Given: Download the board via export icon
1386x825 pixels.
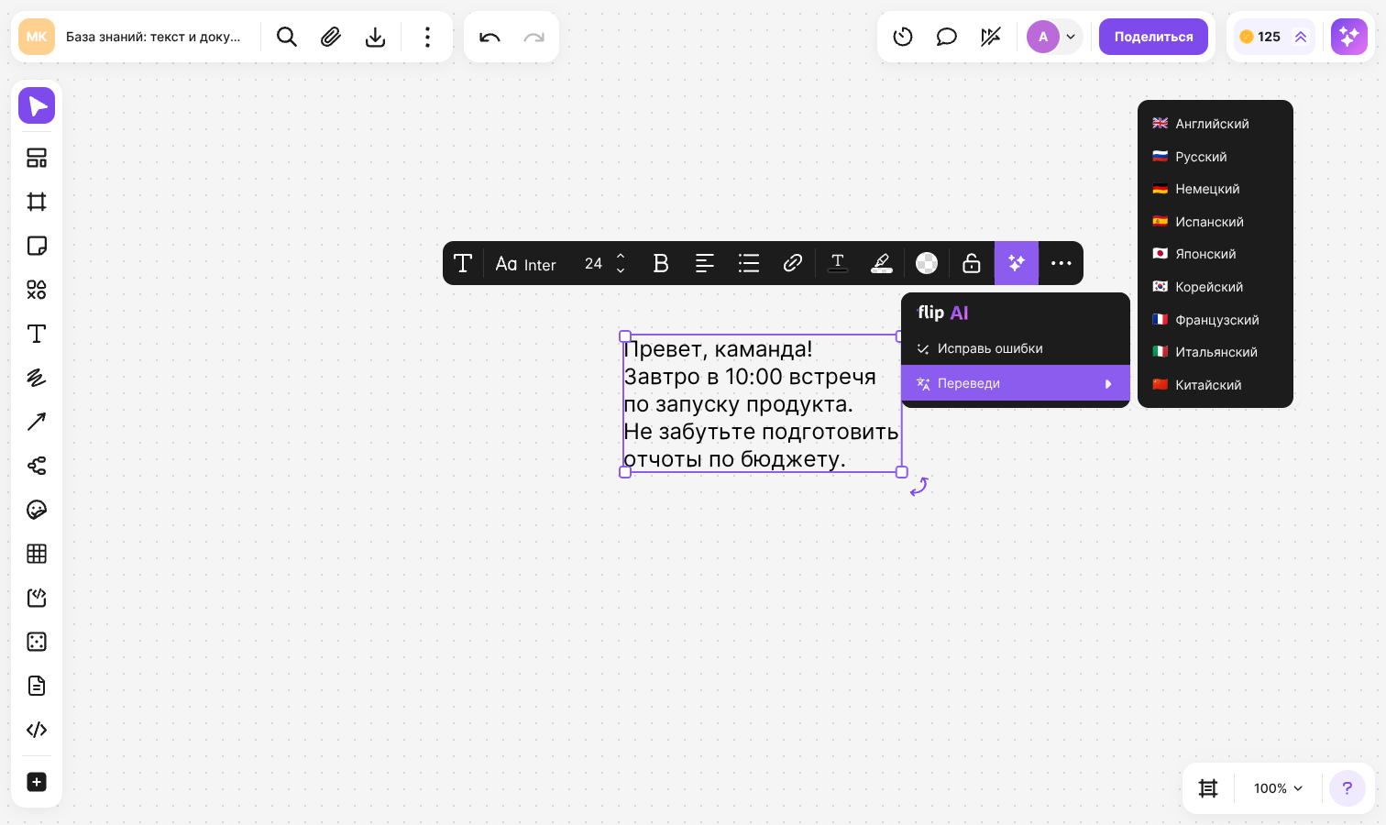Looking at the screenshot, I should click(x=375, y=37).
